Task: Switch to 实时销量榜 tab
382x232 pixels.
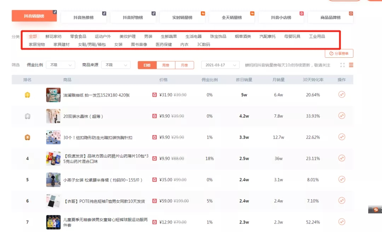Action: pyautogui.click(x=182, y=17)
